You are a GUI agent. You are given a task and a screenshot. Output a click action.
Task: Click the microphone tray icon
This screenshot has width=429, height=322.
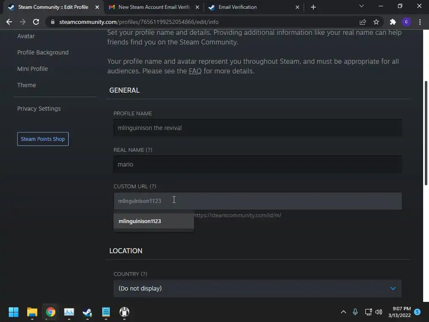click(x=355, y=312)
